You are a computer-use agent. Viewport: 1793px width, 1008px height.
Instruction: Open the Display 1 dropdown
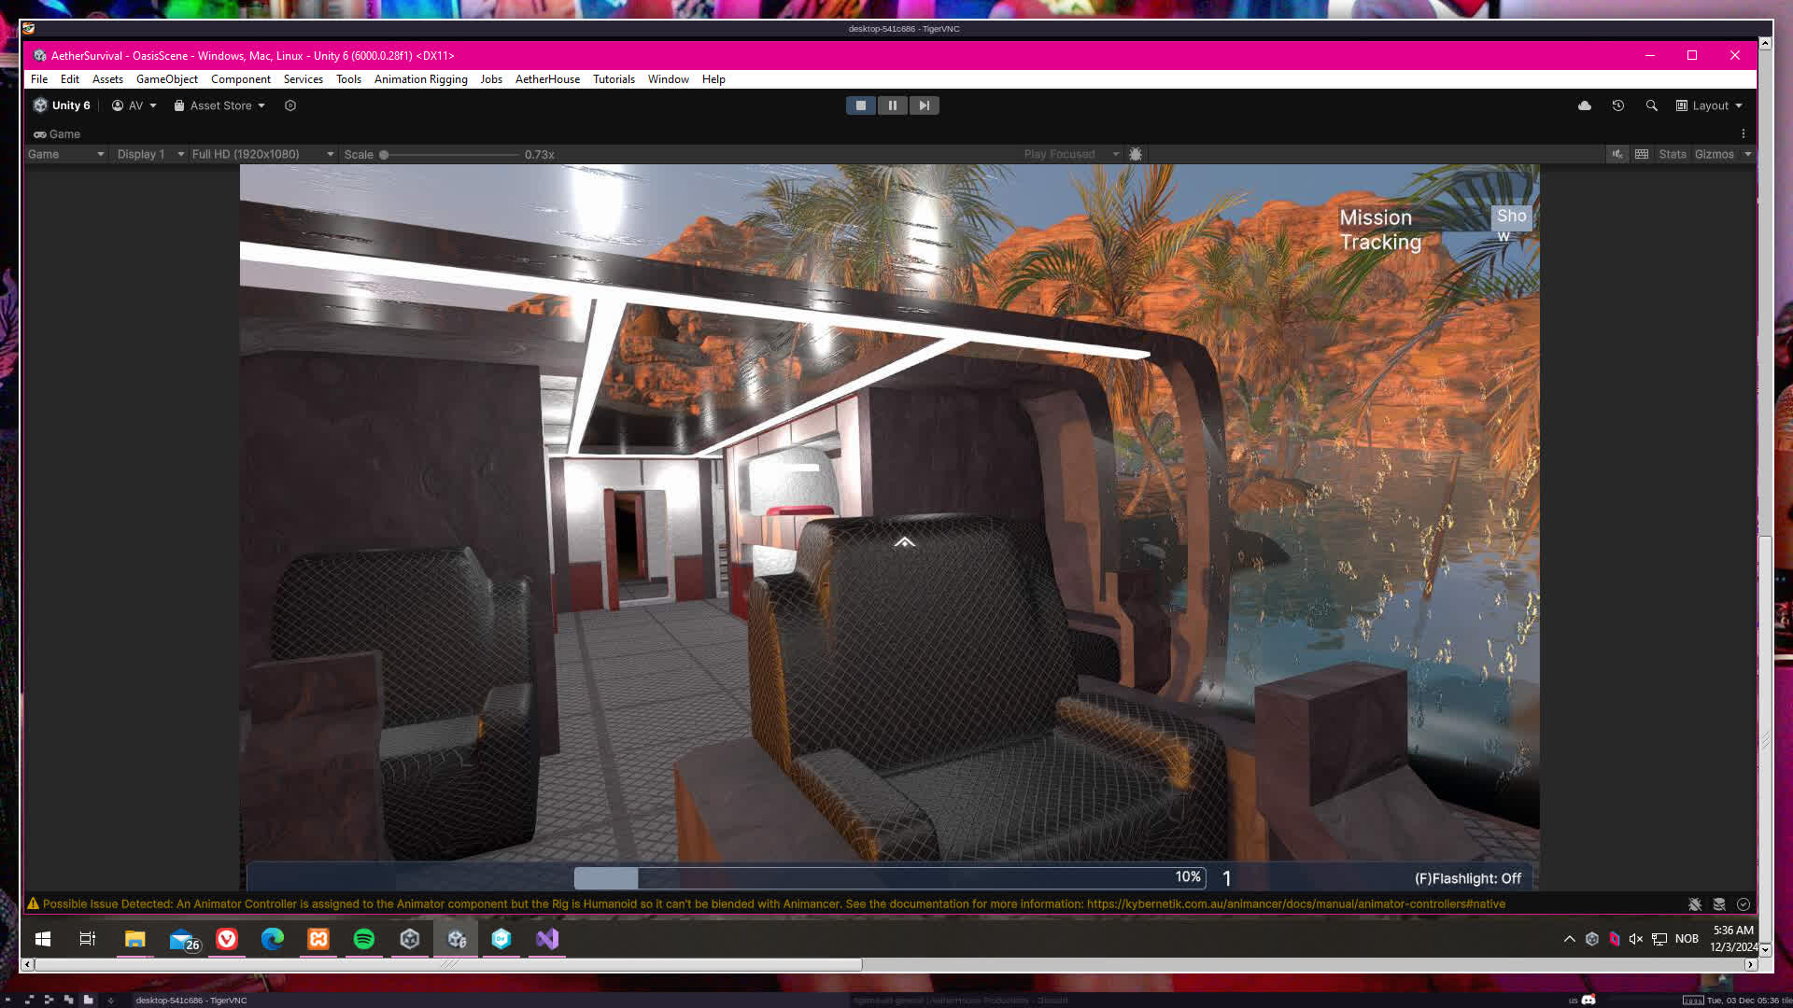(149, 154)
